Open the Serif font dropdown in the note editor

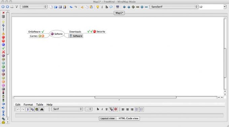67,109
